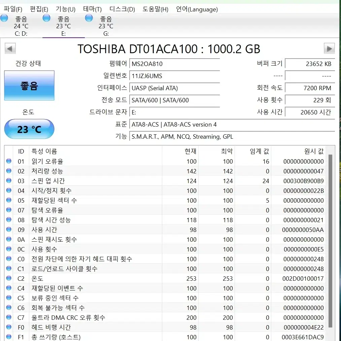Go to next disk with right arrow
The height and width of the screenshot is (341, 341).
pyautogui.click(x=329, y=48)
